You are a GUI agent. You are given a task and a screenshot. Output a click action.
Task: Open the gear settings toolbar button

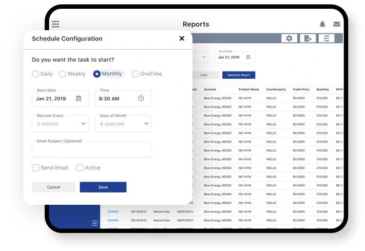pos(289,38)
